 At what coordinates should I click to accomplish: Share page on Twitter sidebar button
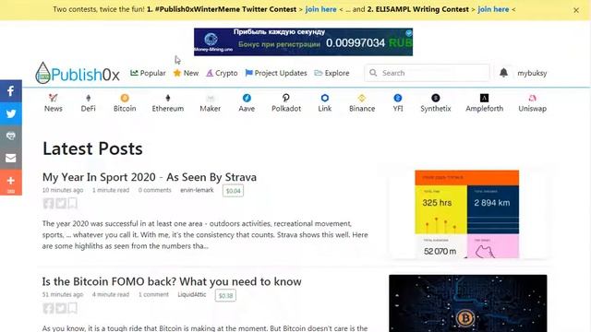click(x=11, y=113)
